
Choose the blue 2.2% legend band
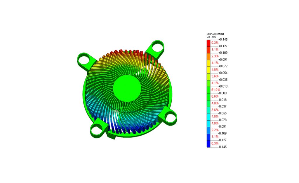tap(208, 130)
